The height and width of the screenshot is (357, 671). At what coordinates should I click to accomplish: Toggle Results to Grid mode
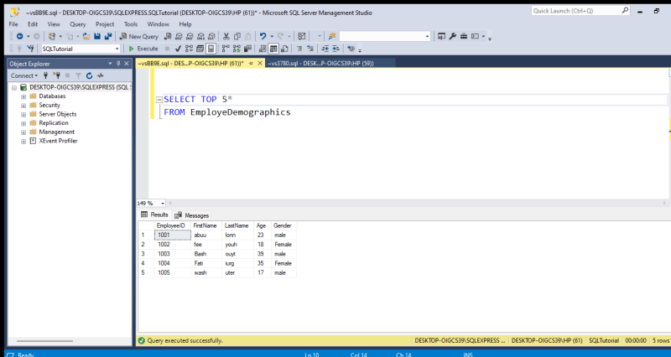pyautogui.click(x=273, y=49)
